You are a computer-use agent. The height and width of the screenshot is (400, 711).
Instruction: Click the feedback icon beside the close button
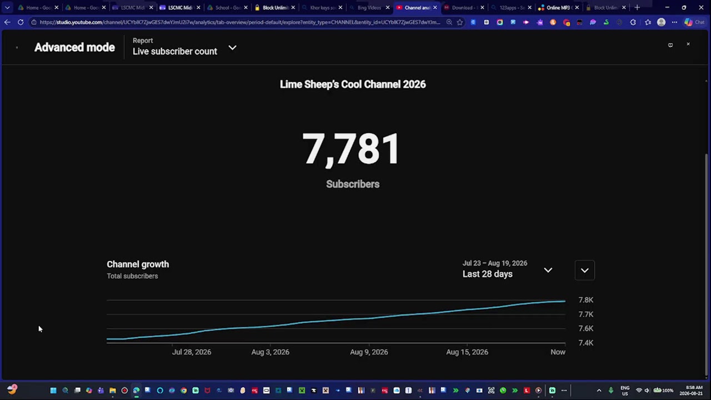click(x=670, y=45)
